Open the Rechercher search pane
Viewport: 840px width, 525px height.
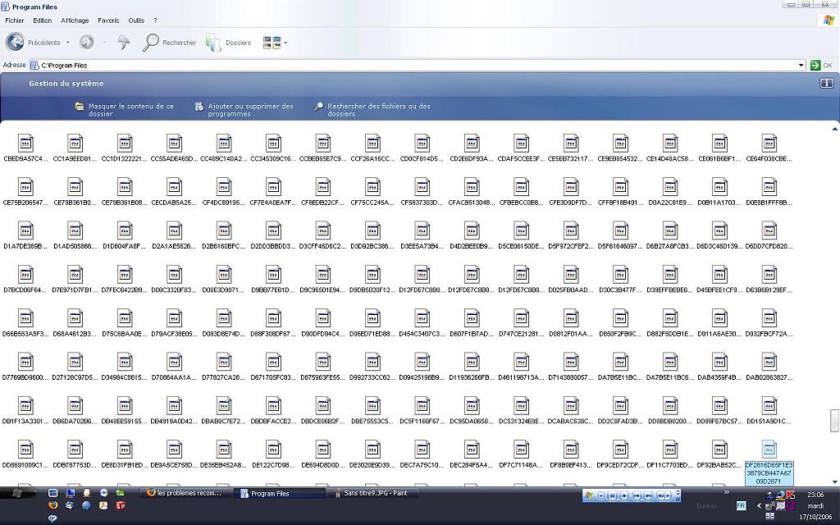(x=169, y=43)
